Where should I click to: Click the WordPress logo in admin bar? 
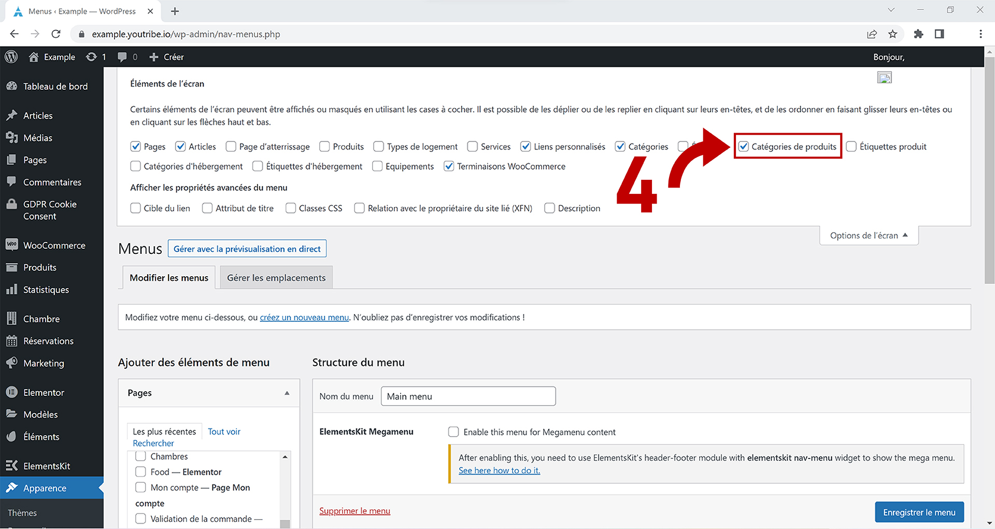click(11, 57)
